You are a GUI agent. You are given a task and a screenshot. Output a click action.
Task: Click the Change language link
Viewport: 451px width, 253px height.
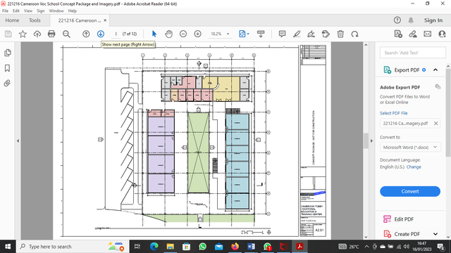(414, 167)
